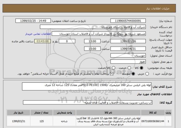Click the شرح کلی نیاز description box
181x128 pixels.
coord(87,86)
